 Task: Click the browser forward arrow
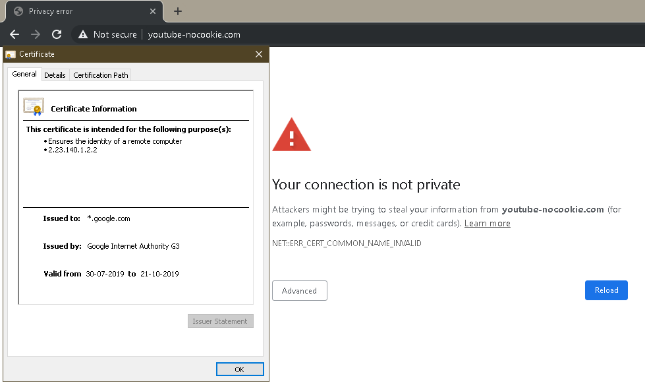coord(36,34)
